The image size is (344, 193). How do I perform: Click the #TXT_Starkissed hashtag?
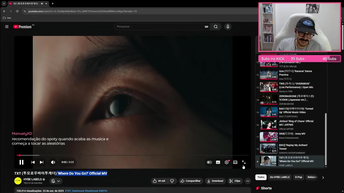pyautogui.click(x=74, y=191)
